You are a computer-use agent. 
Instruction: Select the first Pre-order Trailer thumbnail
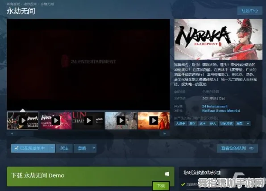pyautogui.click(x=23, y=120)
